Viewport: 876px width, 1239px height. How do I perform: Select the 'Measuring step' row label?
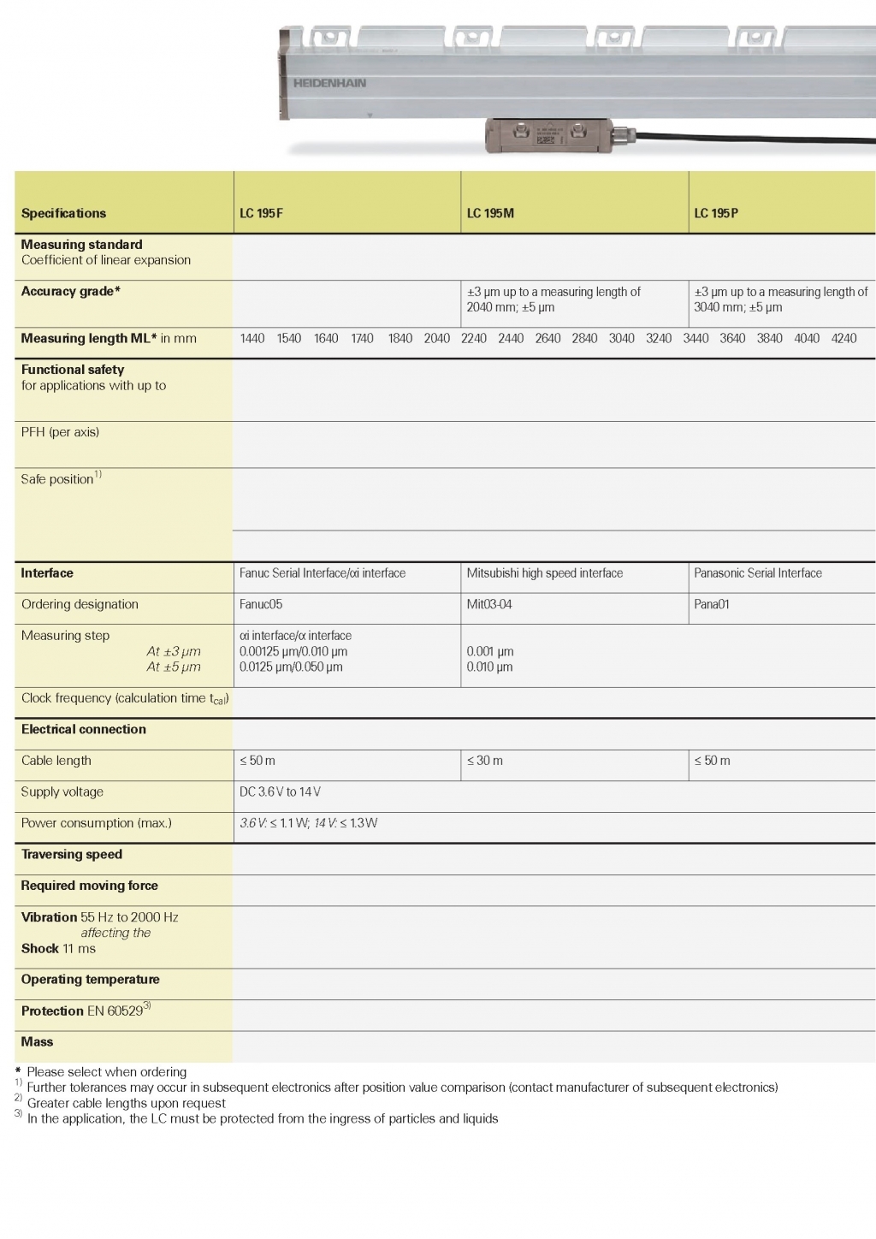coord(65,636)
